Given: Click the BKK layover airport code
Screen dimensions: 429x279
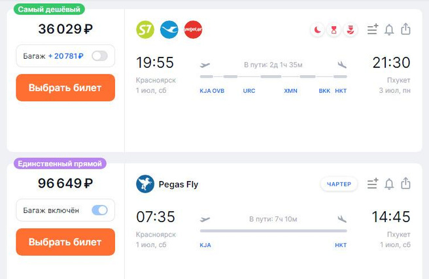Looking at the screenshot, I should click(x=324, y=91).
